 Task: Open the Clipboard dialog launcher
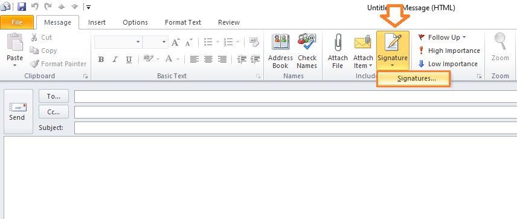86,76
